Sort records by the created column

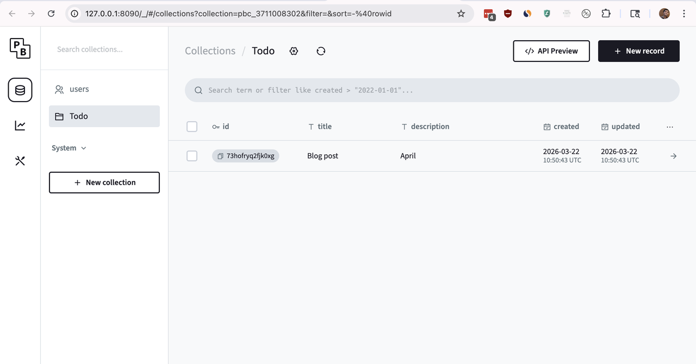pos(565,126)
